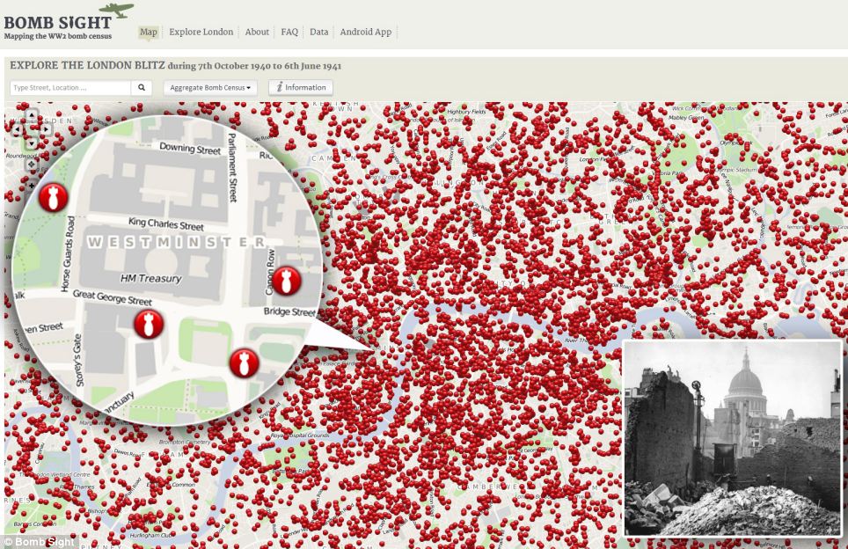The width and height of the screenshot is (848, 549).
Task: Click the Information button
Action: tap(300, 88)
